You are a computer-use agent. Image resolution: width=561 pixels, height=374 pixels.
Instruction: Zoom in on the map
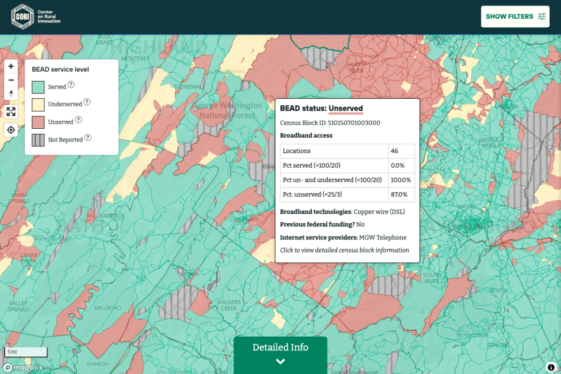click(11, 66)
